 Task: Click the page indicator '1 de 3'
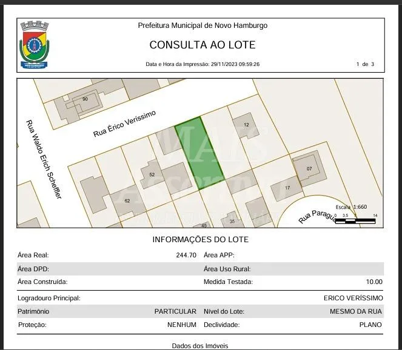[365, 64]
